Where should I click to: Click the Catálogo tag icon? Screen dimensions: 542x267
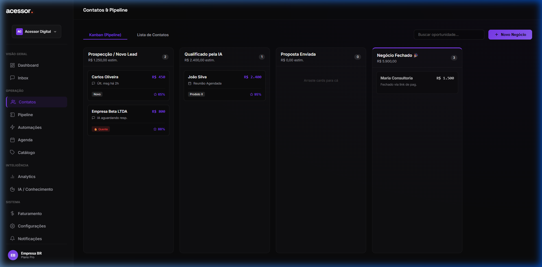coord(12,152)
